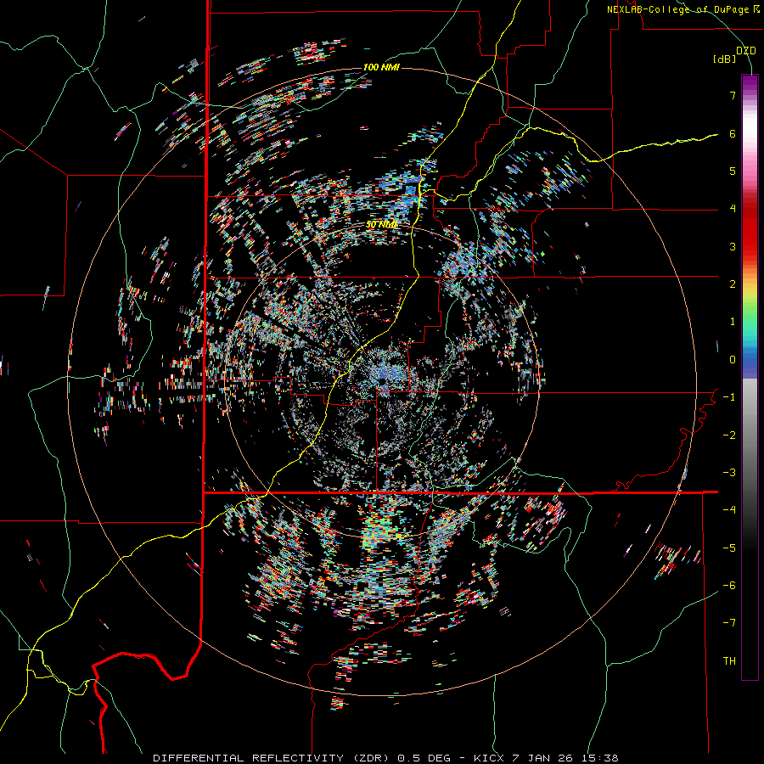
Task: Click the 5 value on the dB scale
Action: point(733,171)
